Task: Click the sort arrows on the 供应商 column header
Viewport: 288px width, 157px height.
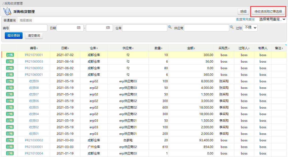Action: (133, 48)
